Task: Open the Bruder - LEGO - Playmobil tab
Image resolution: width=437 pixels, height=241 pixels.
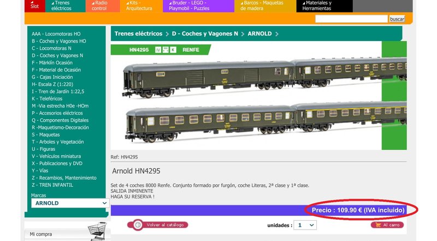Action: click(x=198, y=6)
